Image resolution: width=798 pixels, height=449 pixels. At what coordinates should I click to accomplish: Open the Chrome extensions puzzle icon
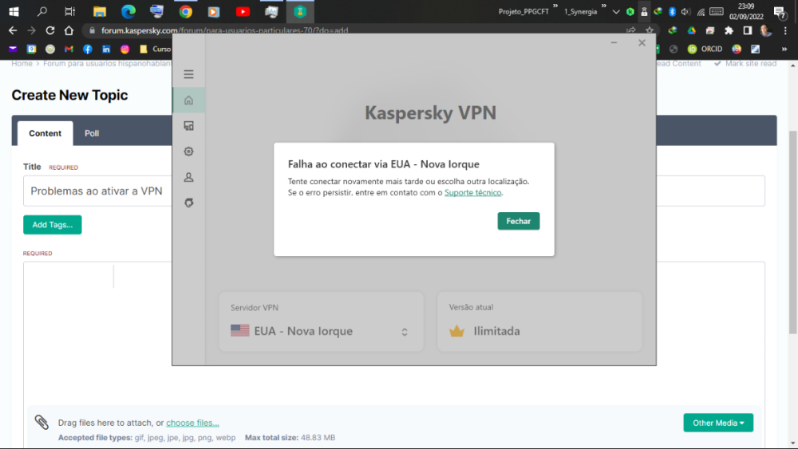pos(729,30)
